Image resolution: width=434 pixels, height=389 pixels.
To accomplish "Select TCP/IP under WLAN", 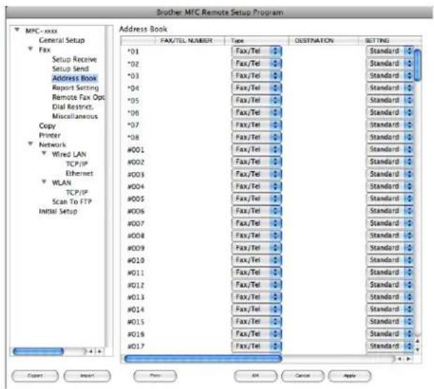I will coord(77,192).
